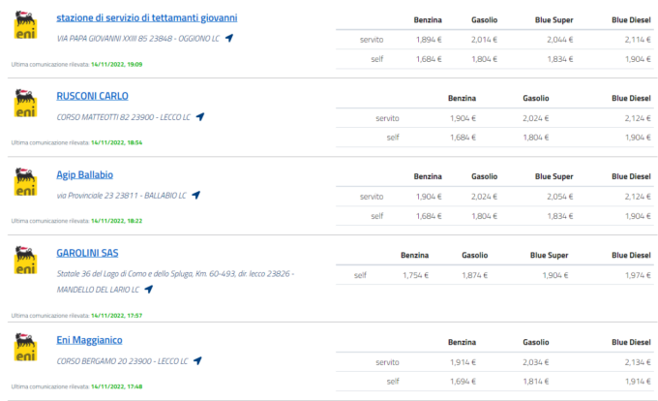Open directions arrow next to Ballabio address
Viewport: 658px width, 401px height.
point(196,196)
